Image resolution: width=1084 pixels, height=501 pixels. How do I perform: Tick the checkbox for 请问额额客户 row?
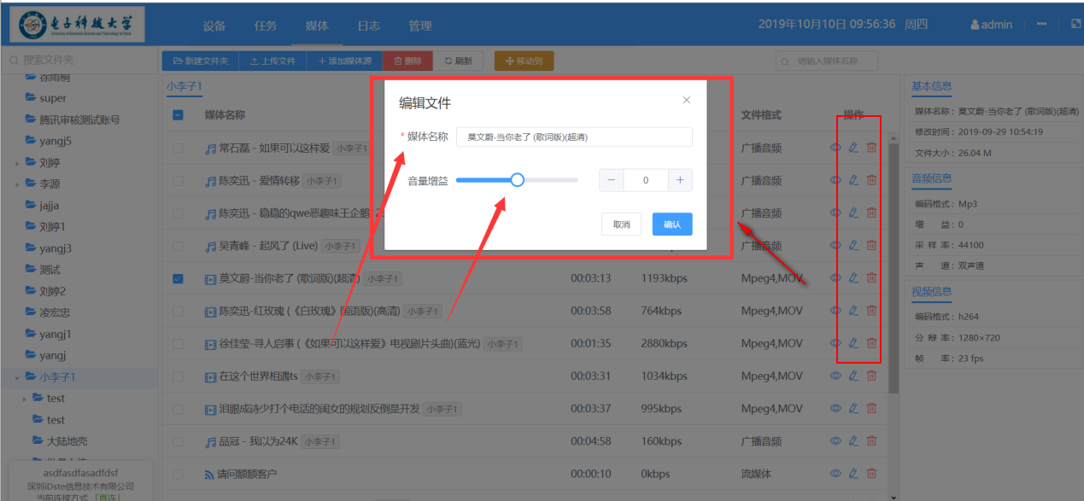[x=178, y=474]
